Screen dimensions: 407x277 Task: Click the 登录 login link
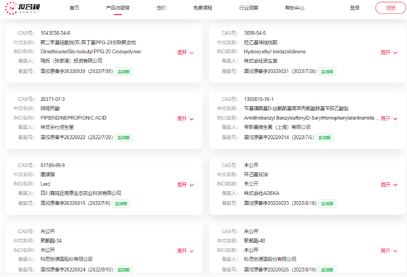tap(355, 8)
